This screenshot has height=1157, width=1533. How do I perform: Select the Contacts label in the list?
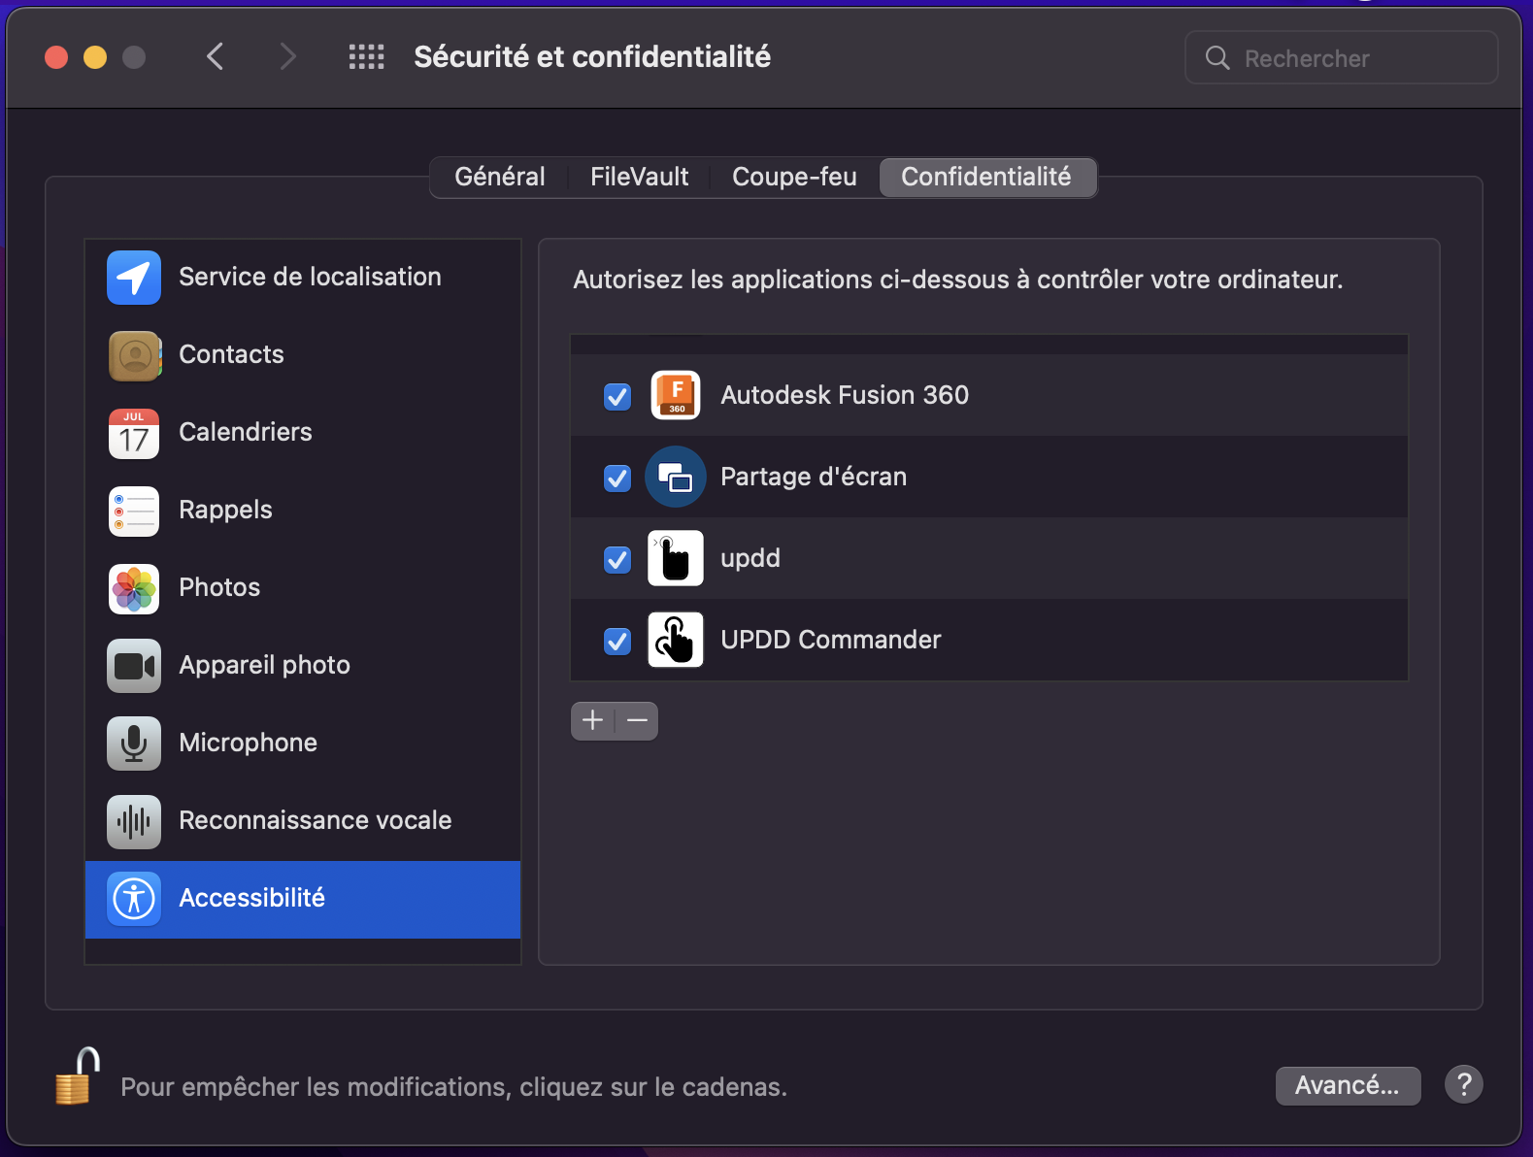click(232, 355)
